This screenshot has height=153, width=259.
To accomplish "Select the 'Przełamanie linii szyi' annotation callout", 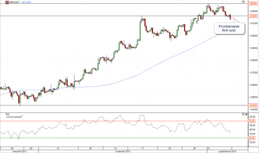I will (x=229, y=28).
